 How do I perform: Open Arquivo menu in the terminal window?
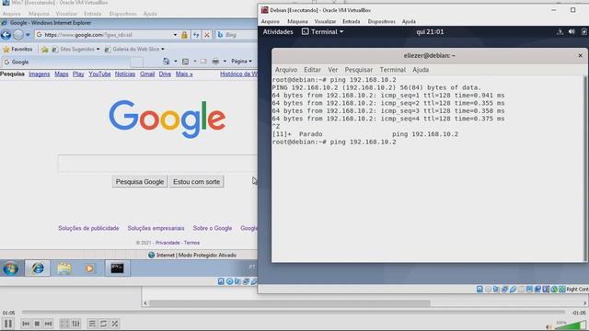click(286, 70)
